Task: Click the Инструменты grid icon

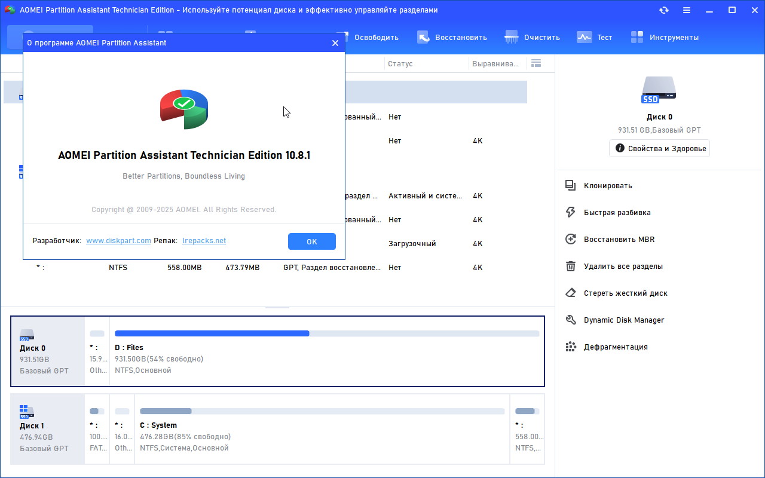Action: click(x=637, y=37)
